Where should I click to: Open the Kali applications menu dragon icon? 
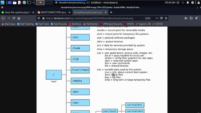click(2, 3)
